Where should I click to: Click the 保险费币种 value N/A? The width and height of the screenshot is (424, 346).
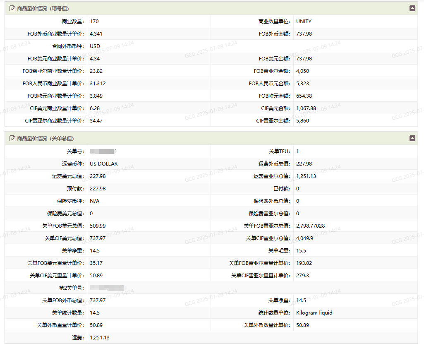coord(95,201)
